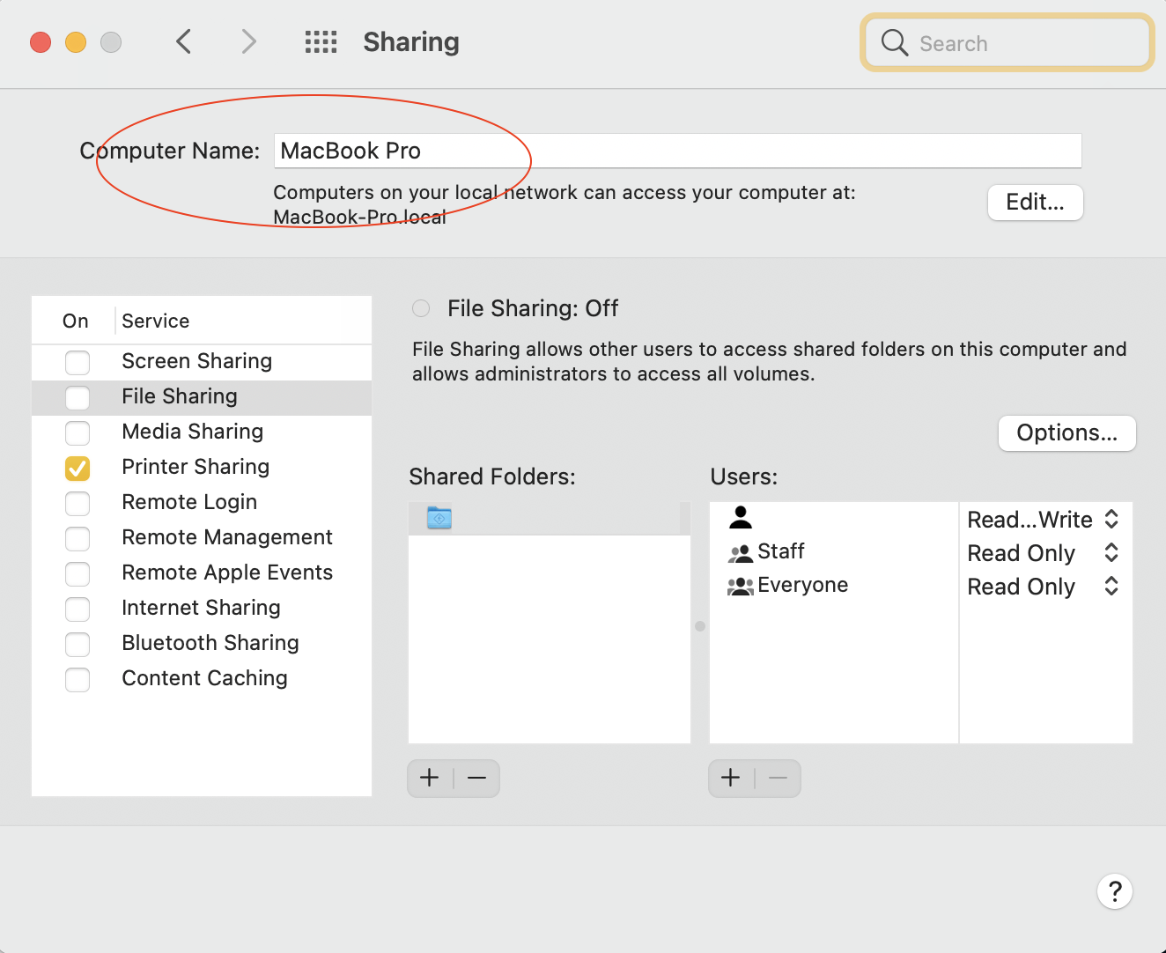
Task: Disable the Printer Sharing checkbox
Action: pos(77,468)
